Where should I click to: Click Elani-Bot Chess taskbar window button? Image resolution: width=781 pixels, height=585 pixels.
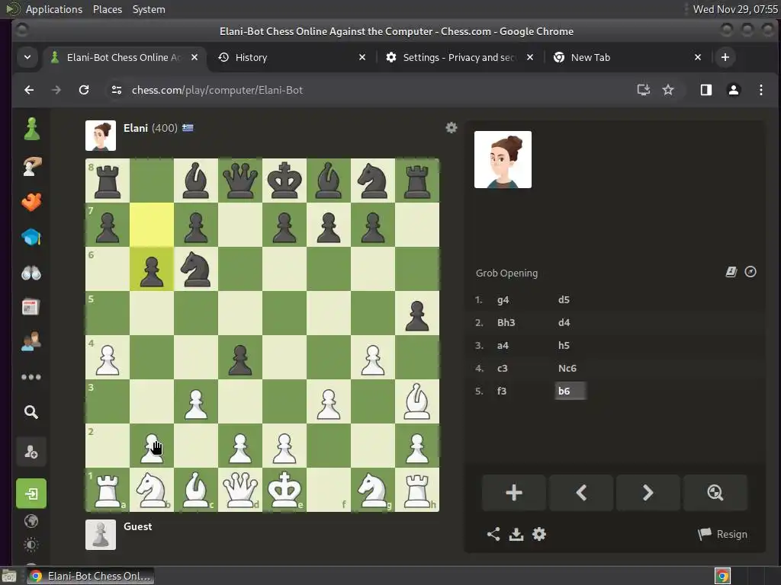click(90, 576)
